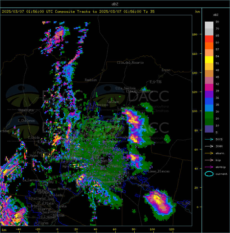The width and height of the screenshot is (230, 233).
Task: Click the 'Potrerillos' place label
Action: 46,153
